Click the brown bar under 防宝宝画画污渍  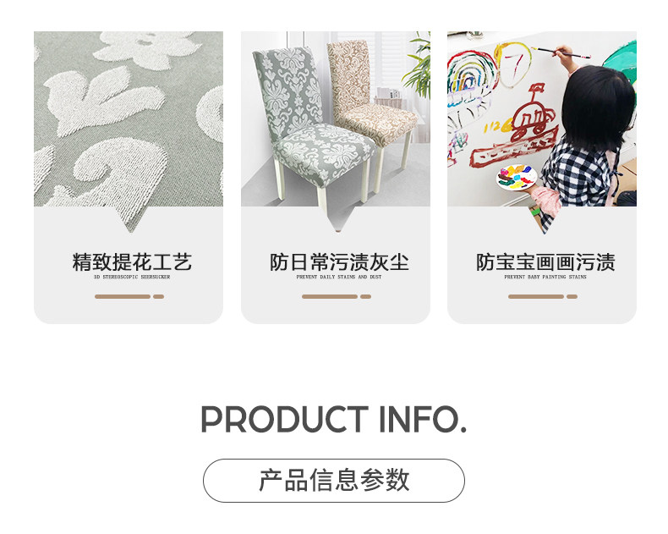pos(543,296)
